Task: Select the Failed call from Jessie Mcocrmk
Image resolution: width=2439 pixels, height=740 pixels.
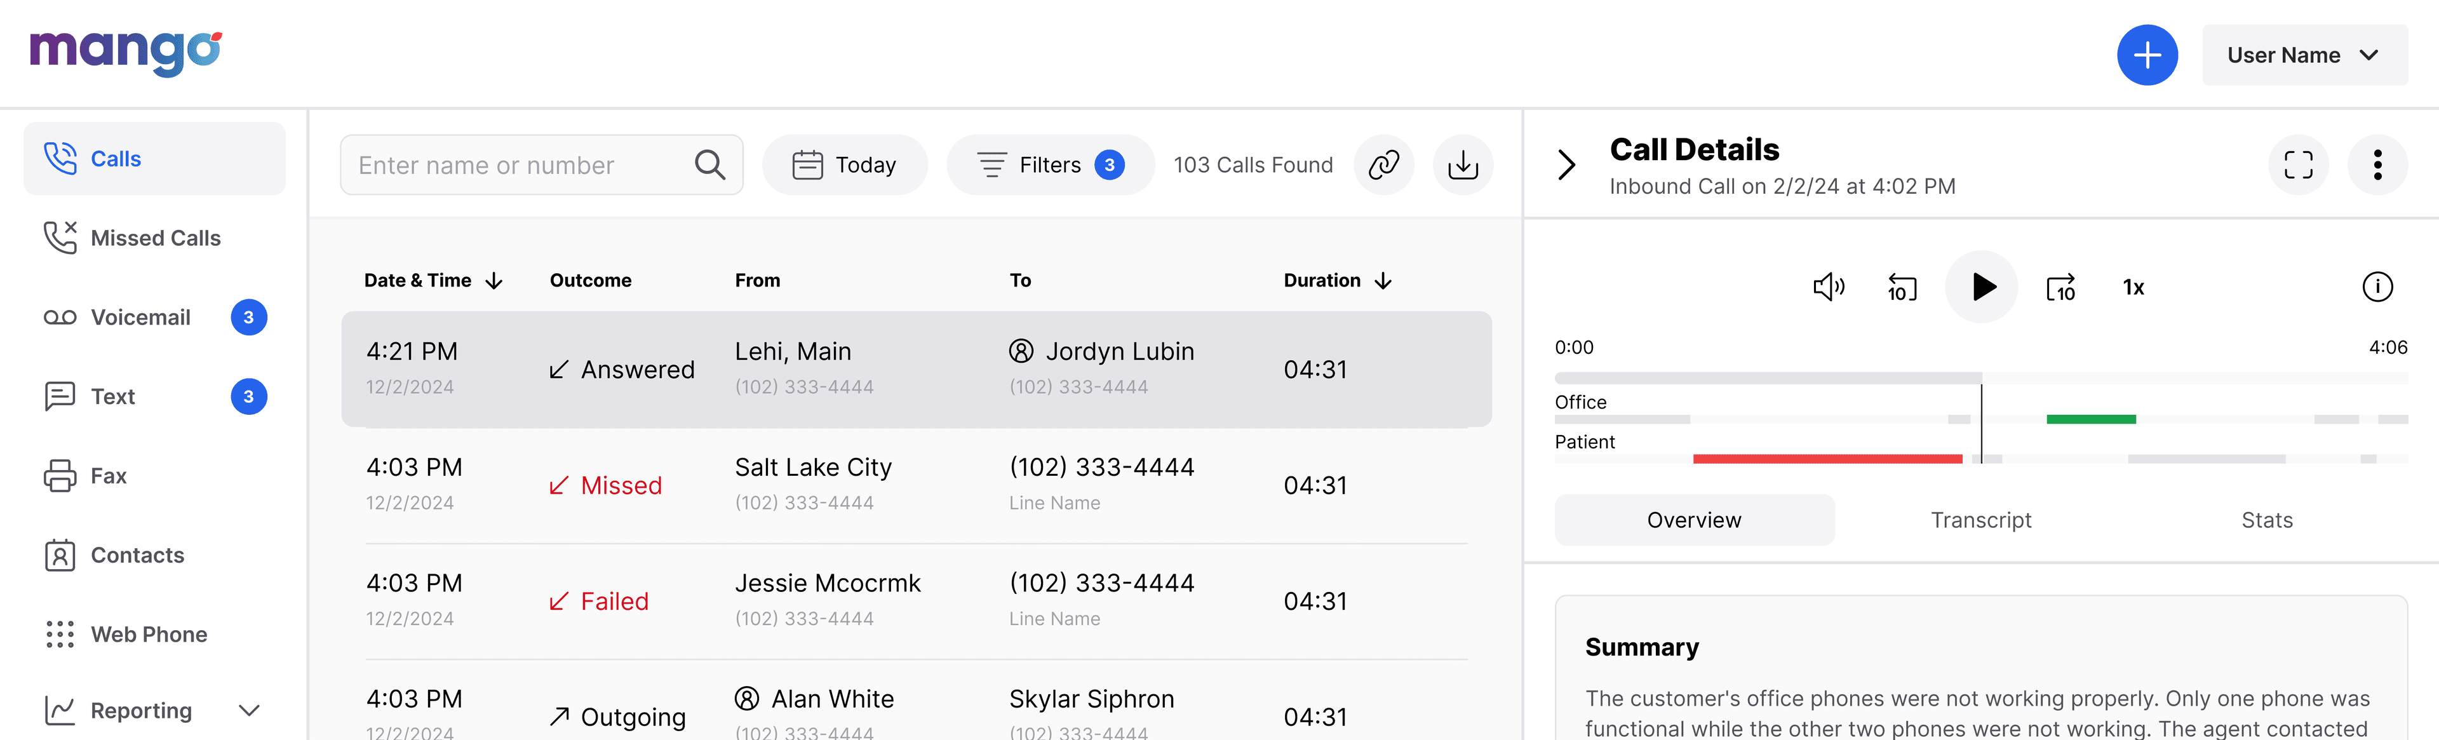Action: click(917, 601)
